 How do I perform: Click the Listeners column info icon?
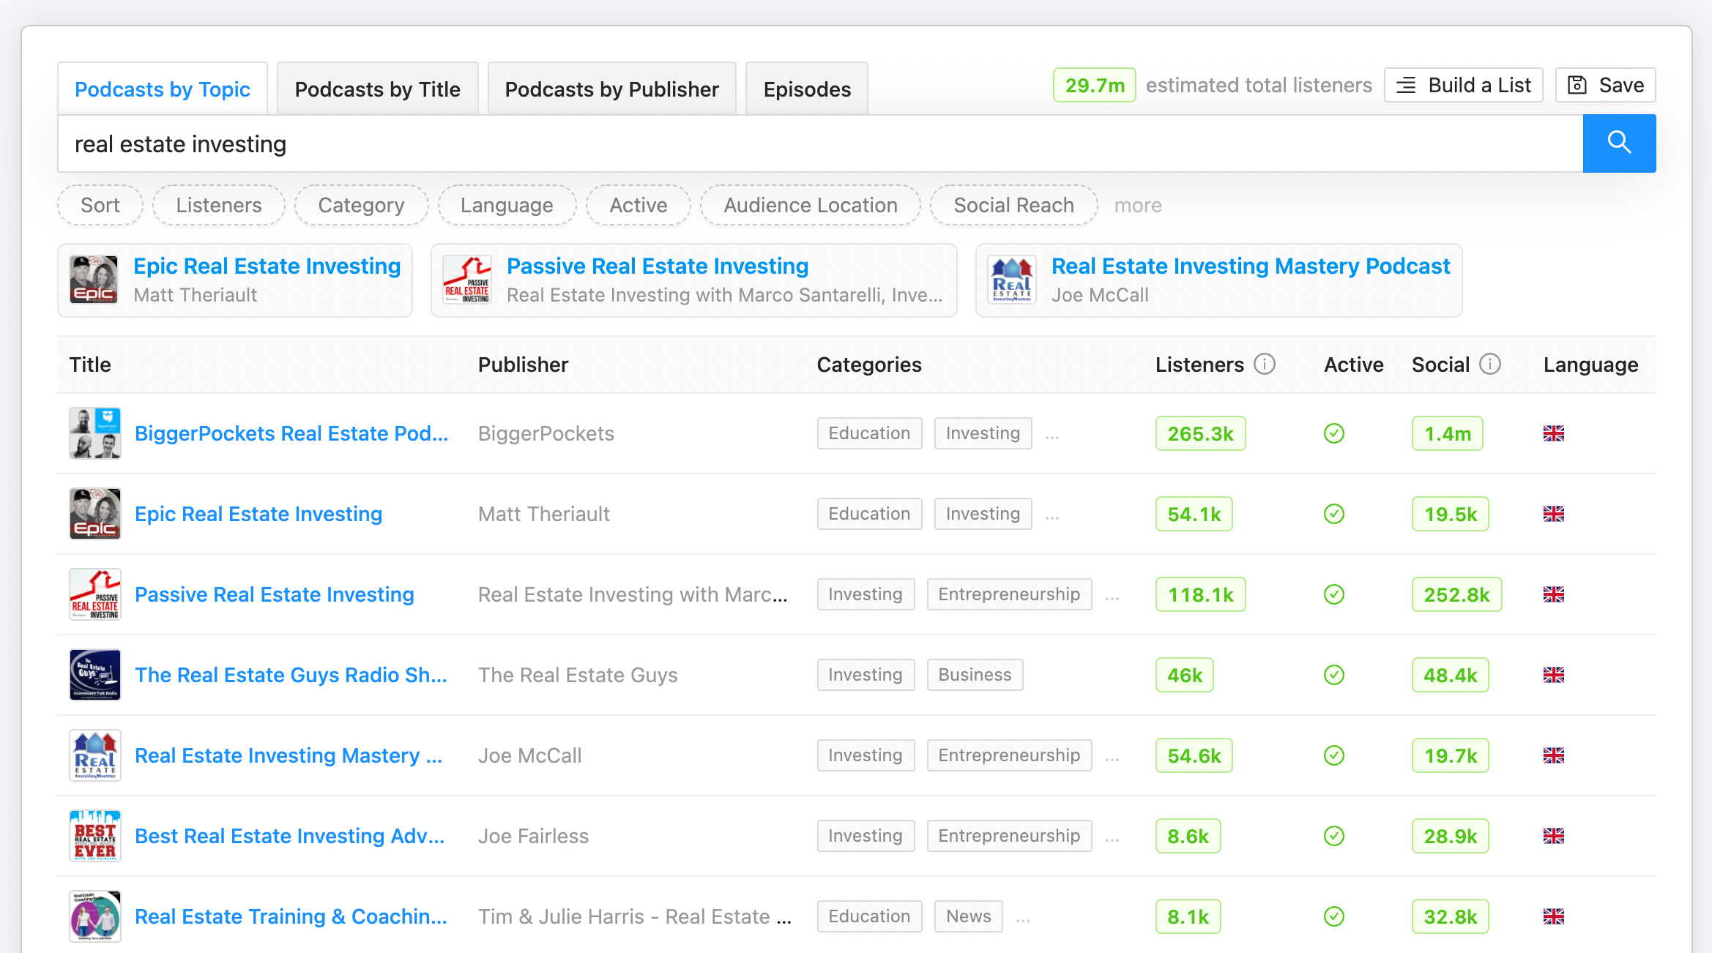[x=1265, y=364]
